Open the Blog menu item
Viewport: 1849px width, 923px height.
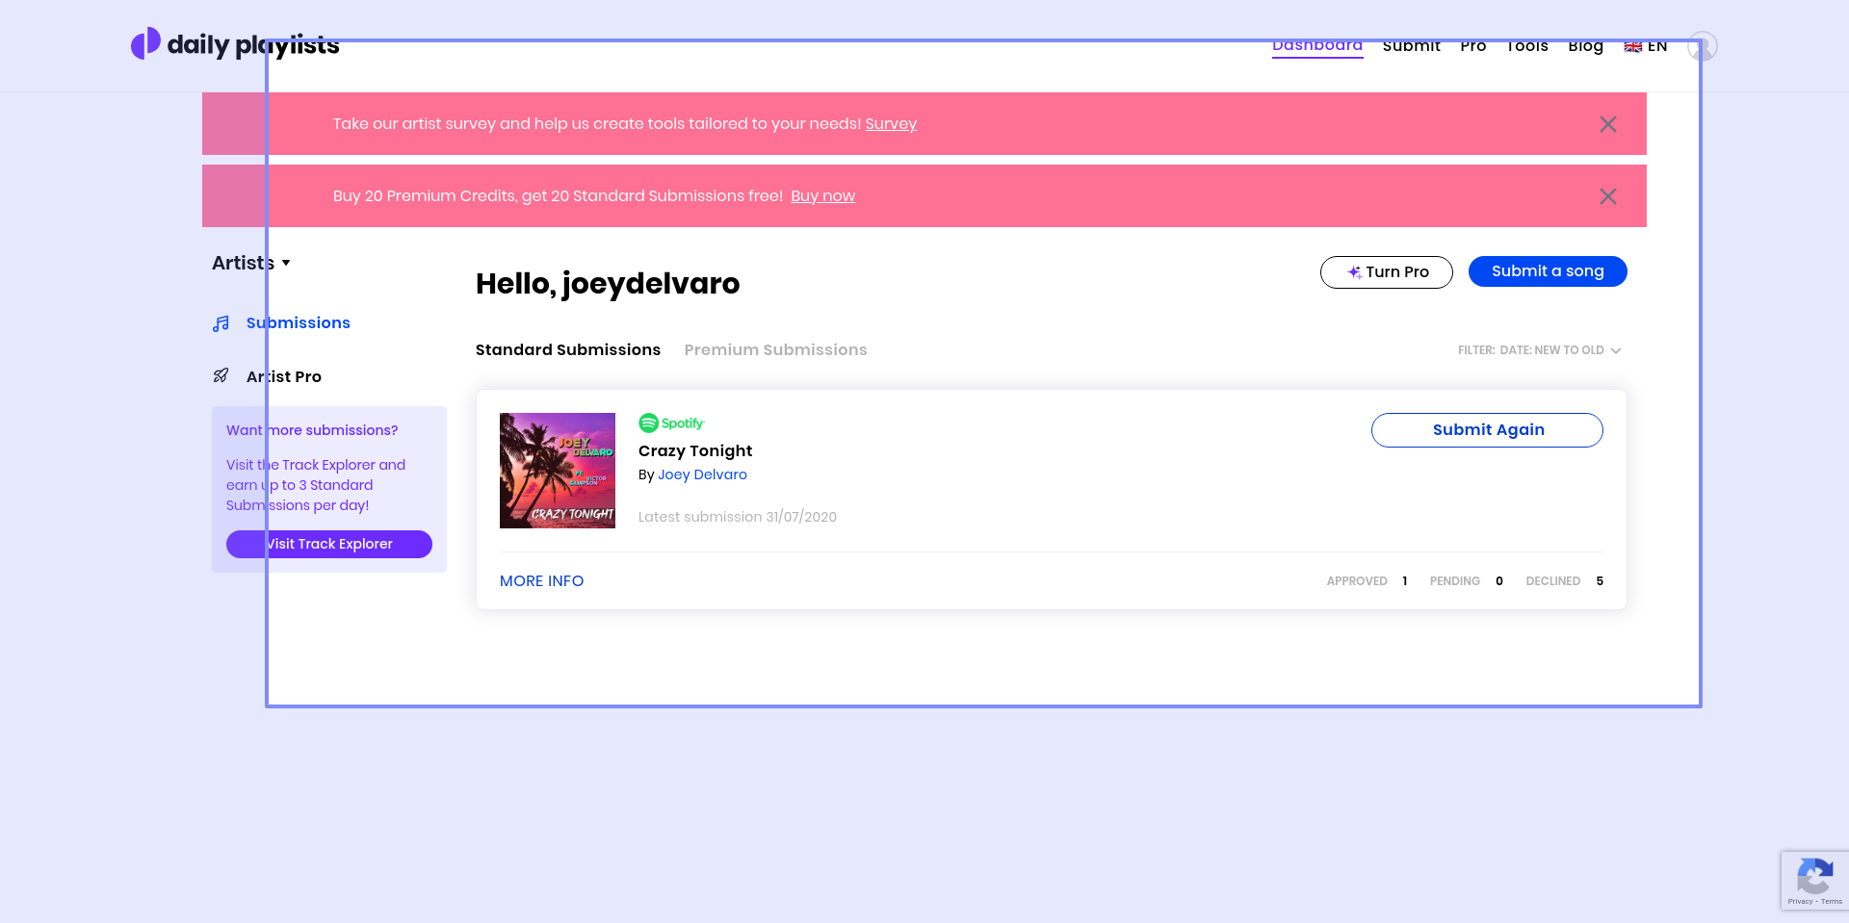[x=1585, y=46]
